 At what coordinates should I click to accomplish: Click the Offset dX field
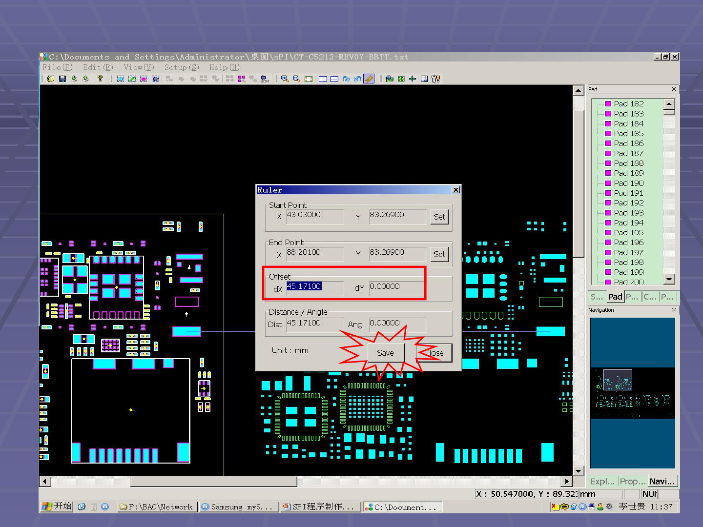[315, 288]
